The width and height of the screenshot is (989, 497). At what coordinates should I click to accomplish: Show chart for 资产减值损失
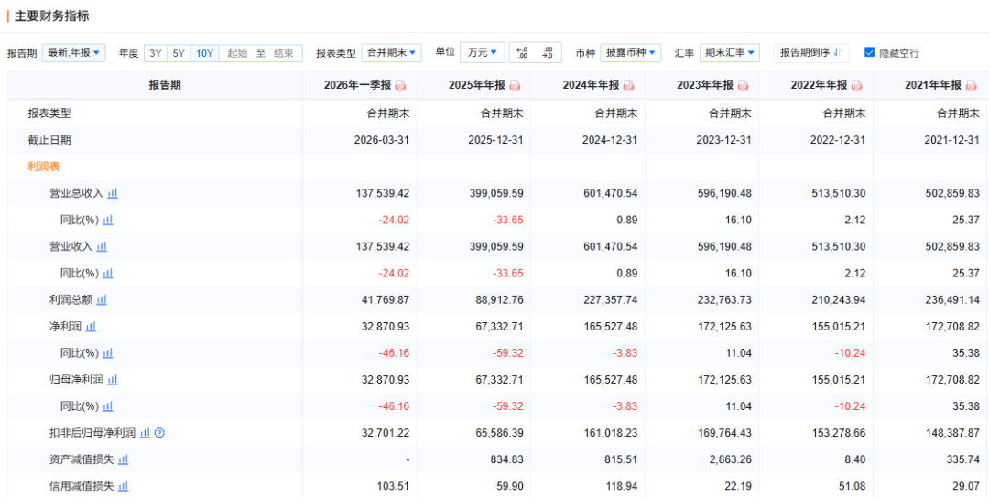(123, 459)
